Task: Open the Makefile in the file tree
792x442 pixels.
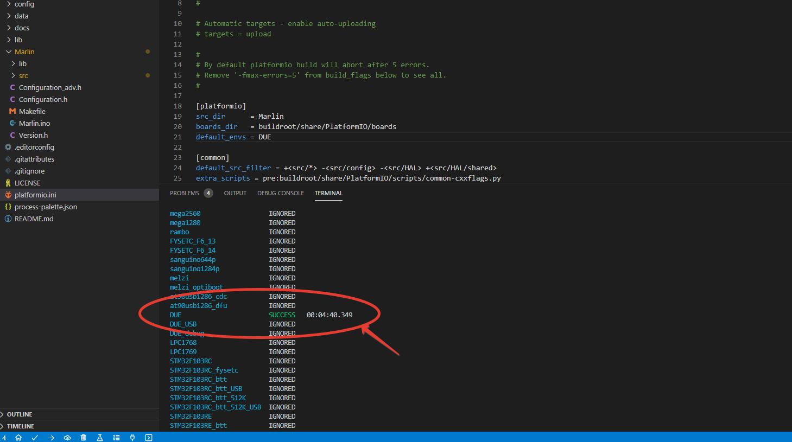Action: [32, 111]
